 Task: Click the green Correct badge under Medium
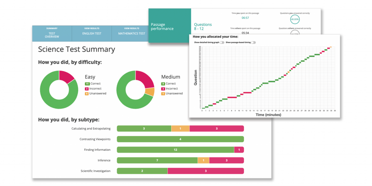163,84
